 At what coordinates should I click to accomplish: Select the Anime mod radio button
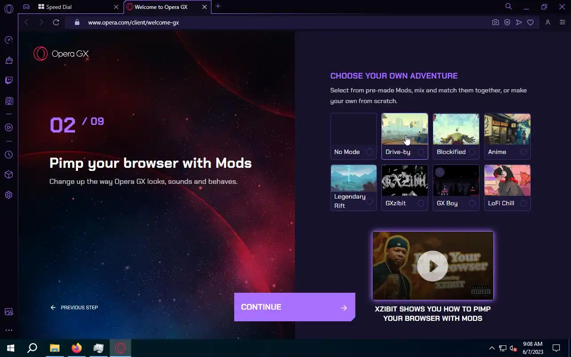[523, 152]
